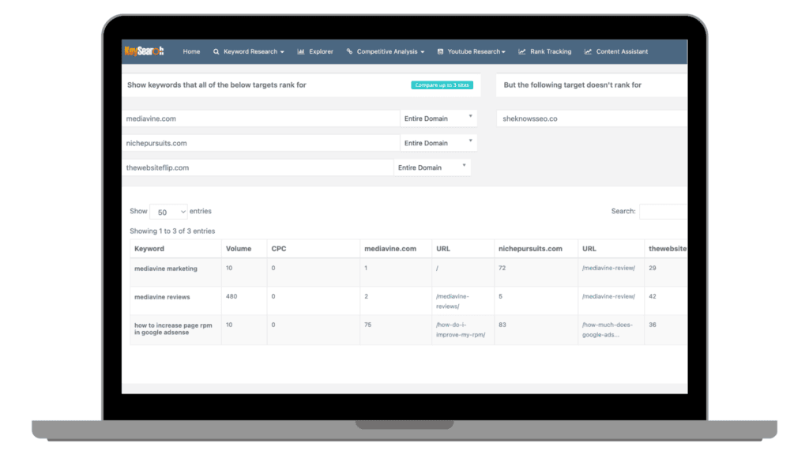Click the Keyword Research magnifier icon

[x=216, y=51]
